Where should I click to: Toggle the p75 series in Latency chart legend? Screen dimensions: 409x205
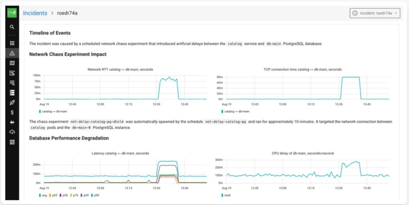pos(74,195)
